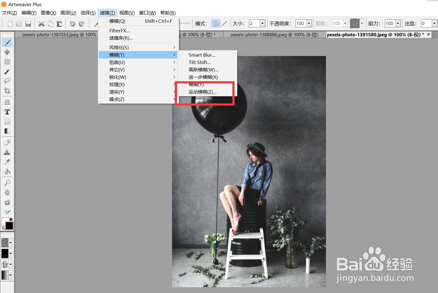The image size is (438, 293).
Task: Open the 视图(V) menu
Action: pos(127,13)
